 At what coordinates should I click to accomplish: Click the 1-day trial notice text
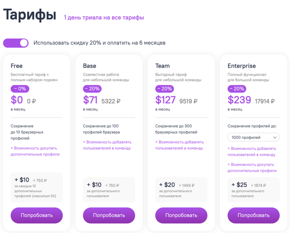click(104, 17)
